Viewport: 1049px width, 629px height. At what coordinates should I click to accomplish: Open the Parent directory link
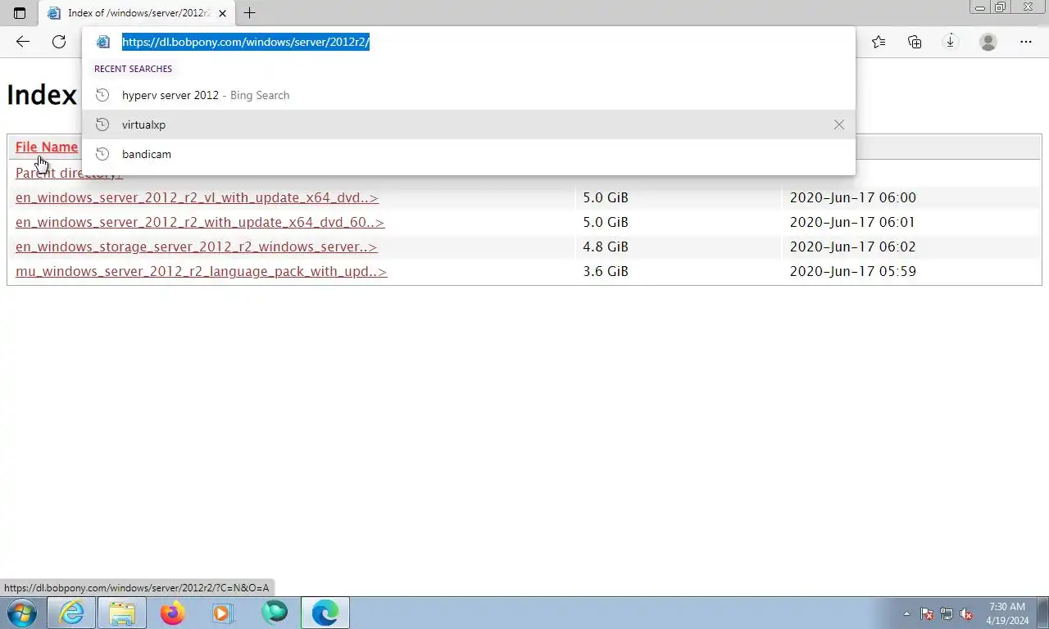point(69,173)
